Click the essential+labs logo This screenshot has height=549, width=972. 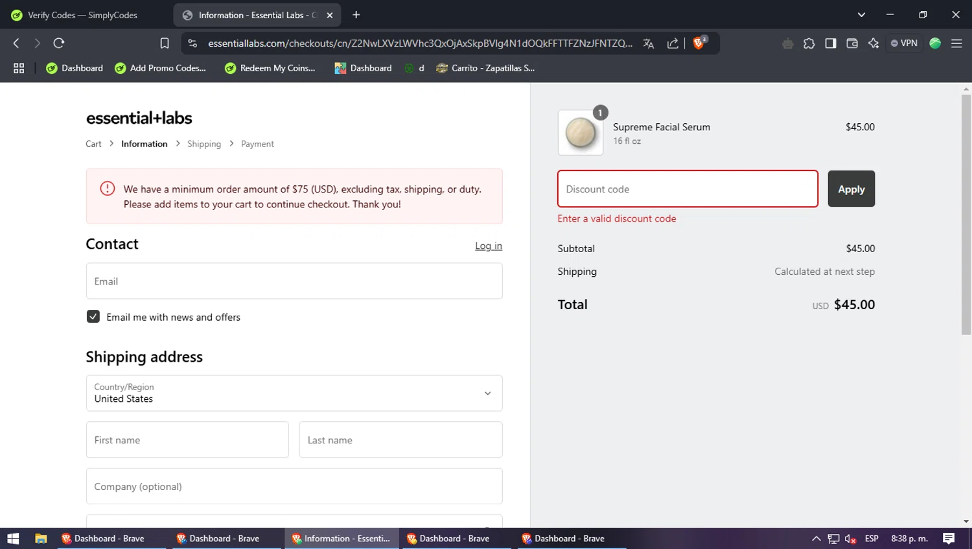point(139,118)
